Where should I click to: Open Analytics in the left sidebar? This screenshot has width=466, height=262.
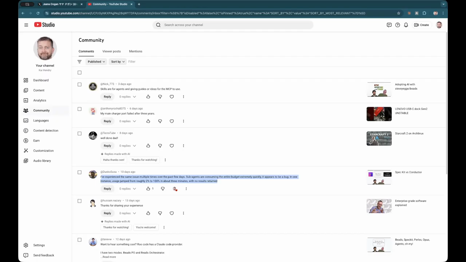coord(40,100)
